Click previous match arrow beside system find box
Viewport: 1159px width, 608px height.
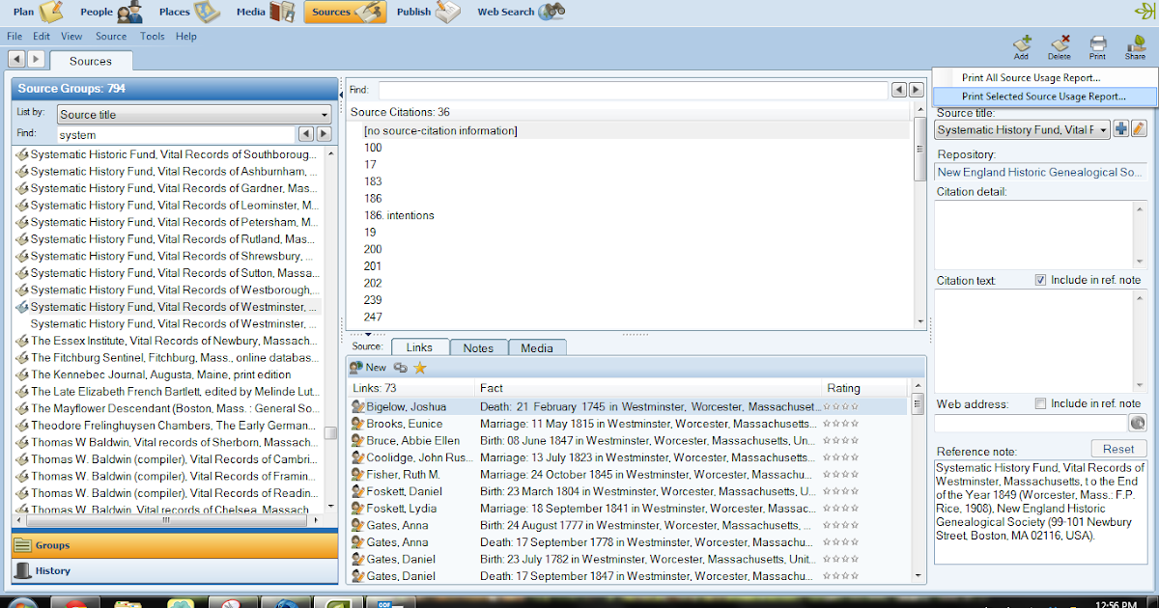click(306, 134)
